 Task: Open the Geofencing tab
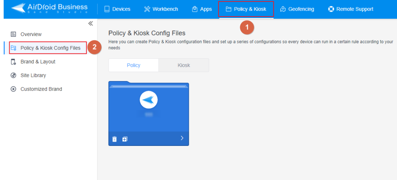[297, 9]
